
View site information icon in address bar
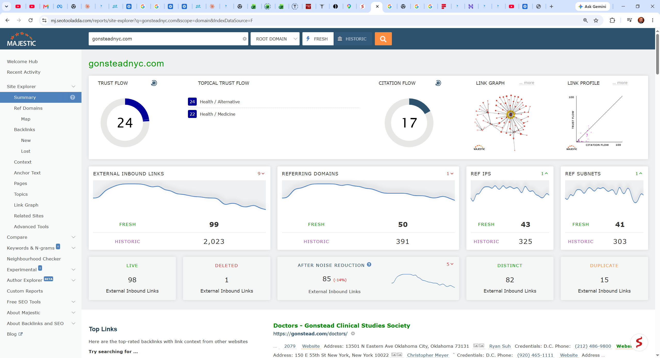tap(44, 20)
